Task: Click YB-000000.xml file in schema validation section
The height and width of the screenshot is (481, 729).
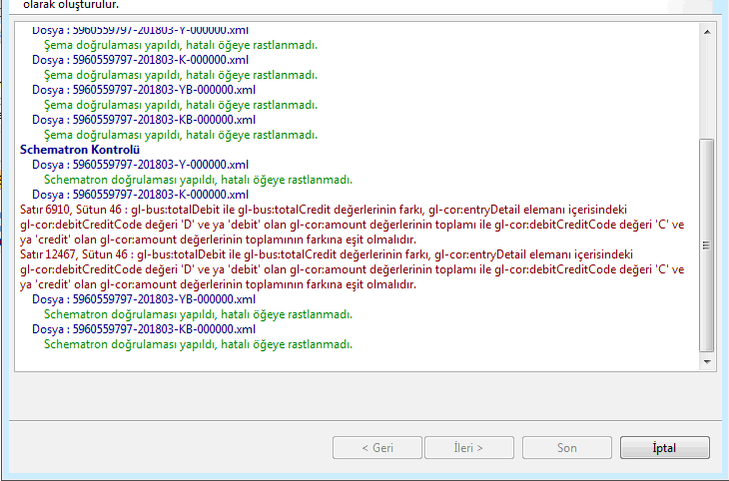Action: (144, 90)
